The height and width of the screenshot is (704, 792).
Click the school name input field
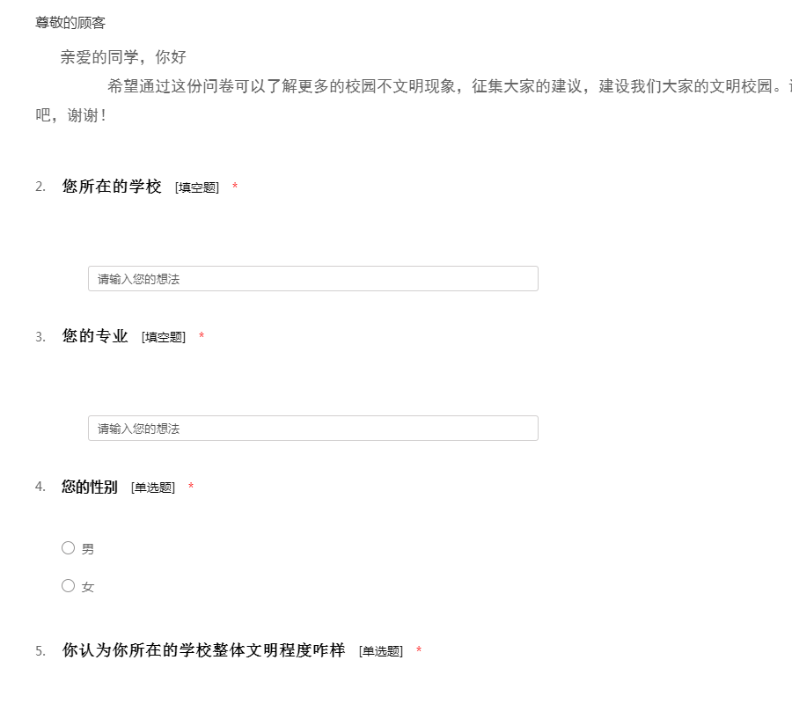(312, 279)
